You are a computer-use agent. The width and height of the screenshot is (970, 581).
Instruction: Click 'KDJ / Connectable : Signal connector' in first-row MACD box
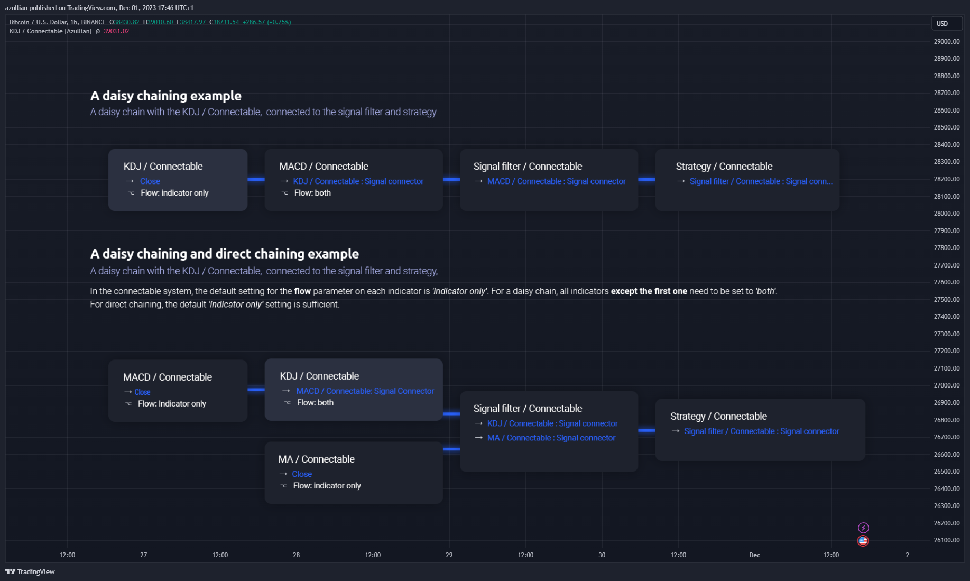tap(358, 181)
